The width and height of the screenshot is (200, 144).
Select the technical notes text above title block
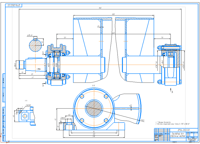[172, 123]
